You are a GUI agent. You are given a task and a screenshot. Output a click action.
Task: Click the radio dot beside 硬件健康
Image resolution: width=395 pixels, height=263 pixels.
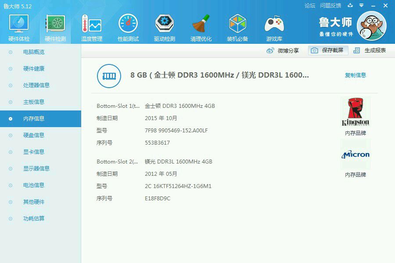(11, 69)
